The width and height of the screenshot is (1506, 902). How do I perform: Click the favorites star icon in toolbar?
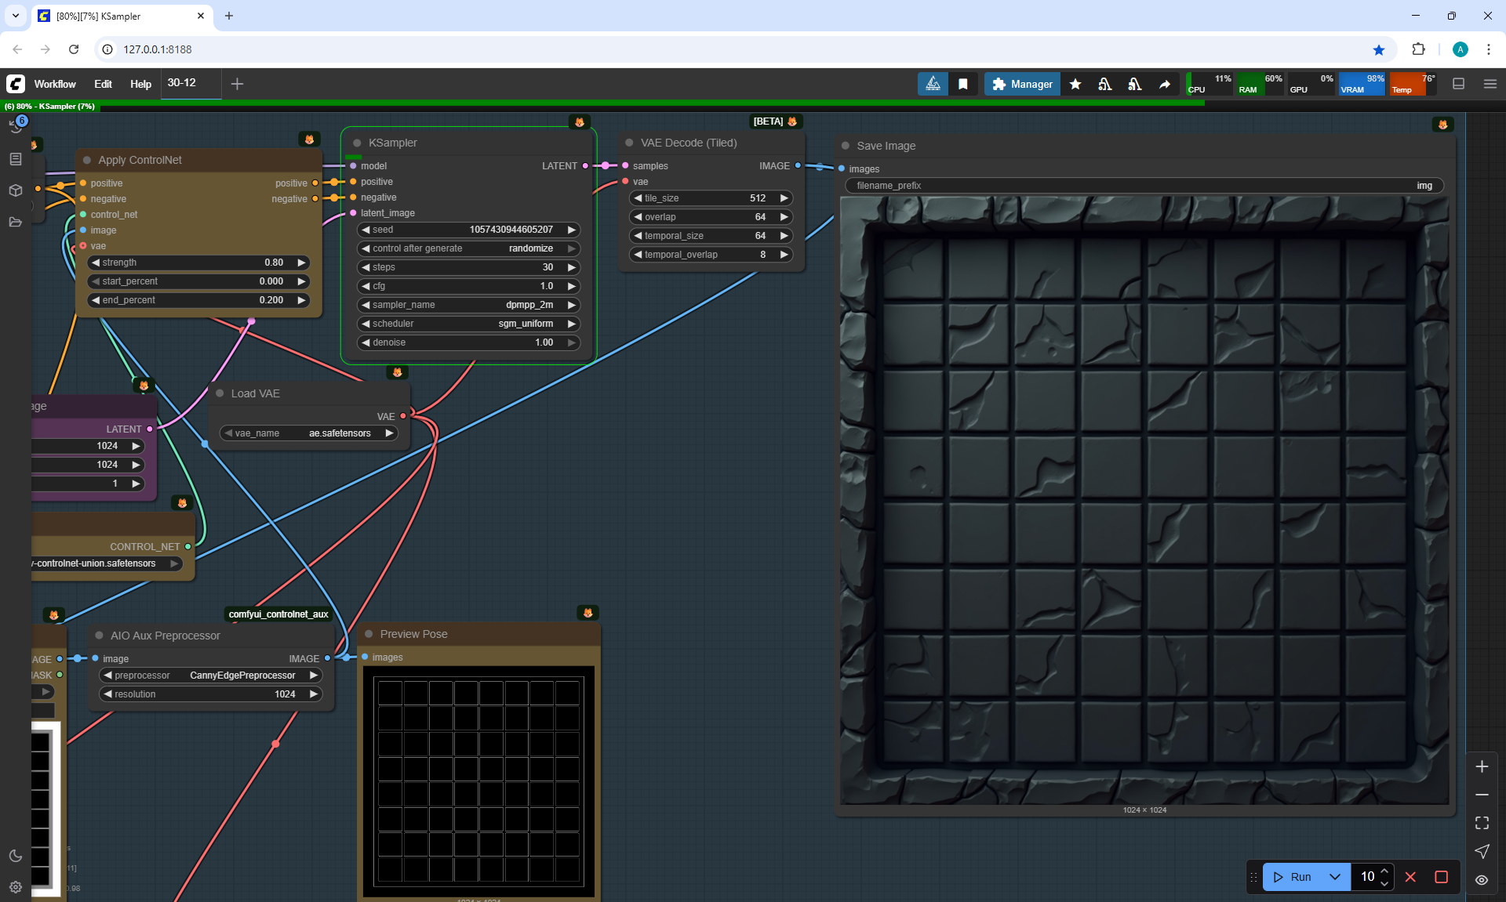pos(1075,84)
